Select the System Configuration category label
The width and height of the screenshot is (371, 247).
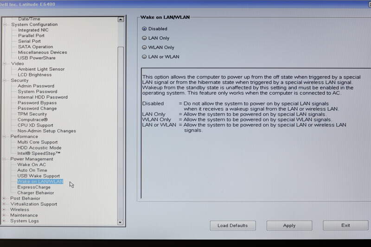[x=34, y=25]
